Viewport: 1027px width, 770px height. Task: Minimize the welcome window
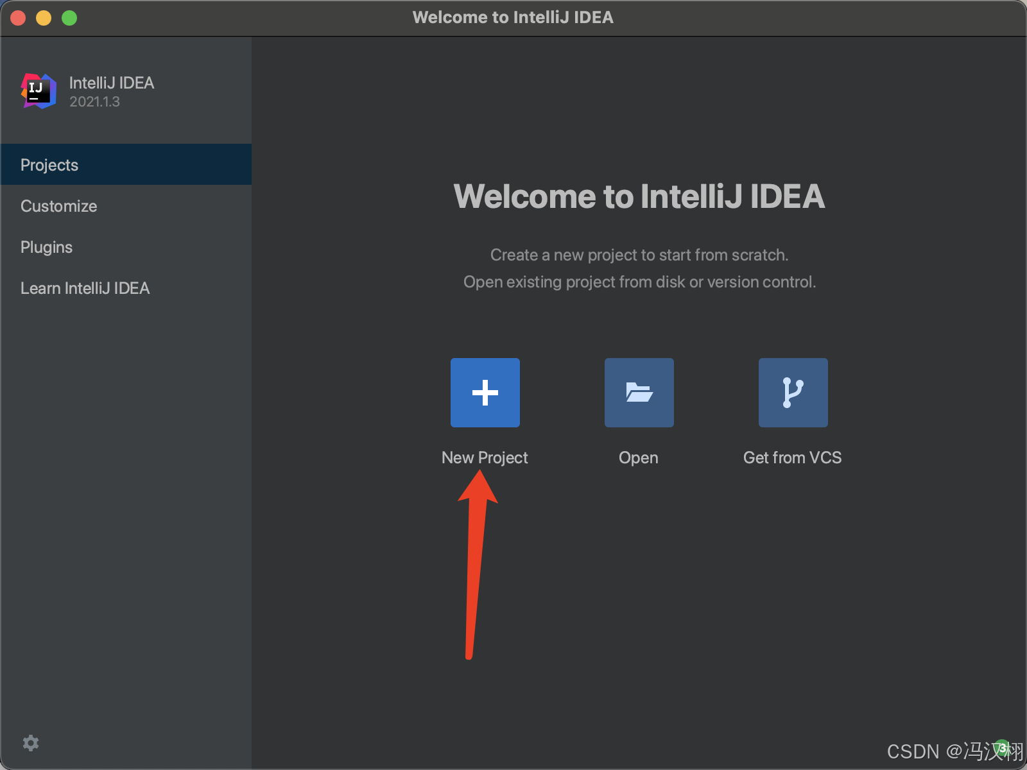(x=44, y=18)
